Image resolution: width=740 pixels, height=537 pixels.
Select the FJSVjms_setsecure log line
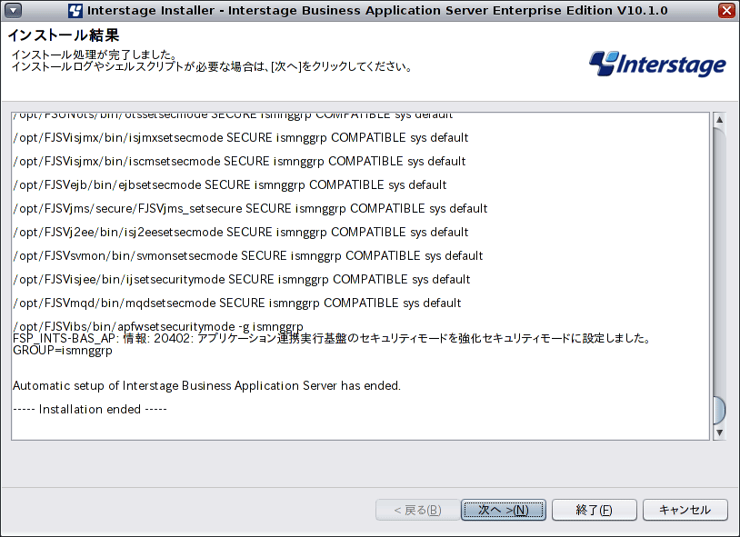point(250,209)
